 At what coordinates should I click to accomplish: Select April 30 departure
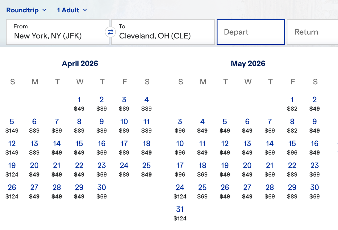point(102,191)
